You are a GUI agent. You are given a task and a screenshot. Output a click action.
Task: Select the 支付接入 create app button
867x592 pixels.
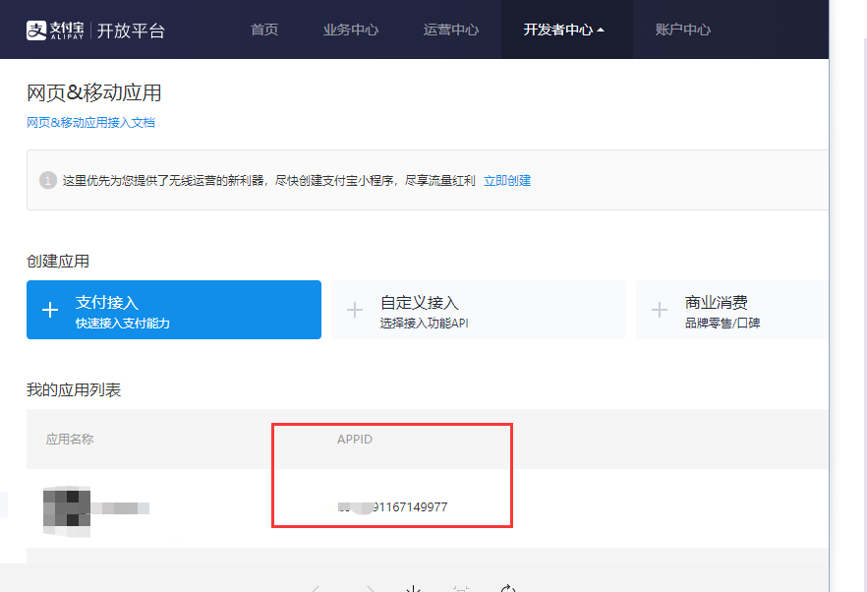point(174,310)
